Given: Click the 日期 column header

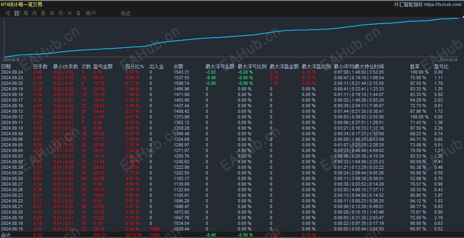Looking at the screenshot, I should click(6, 67).
